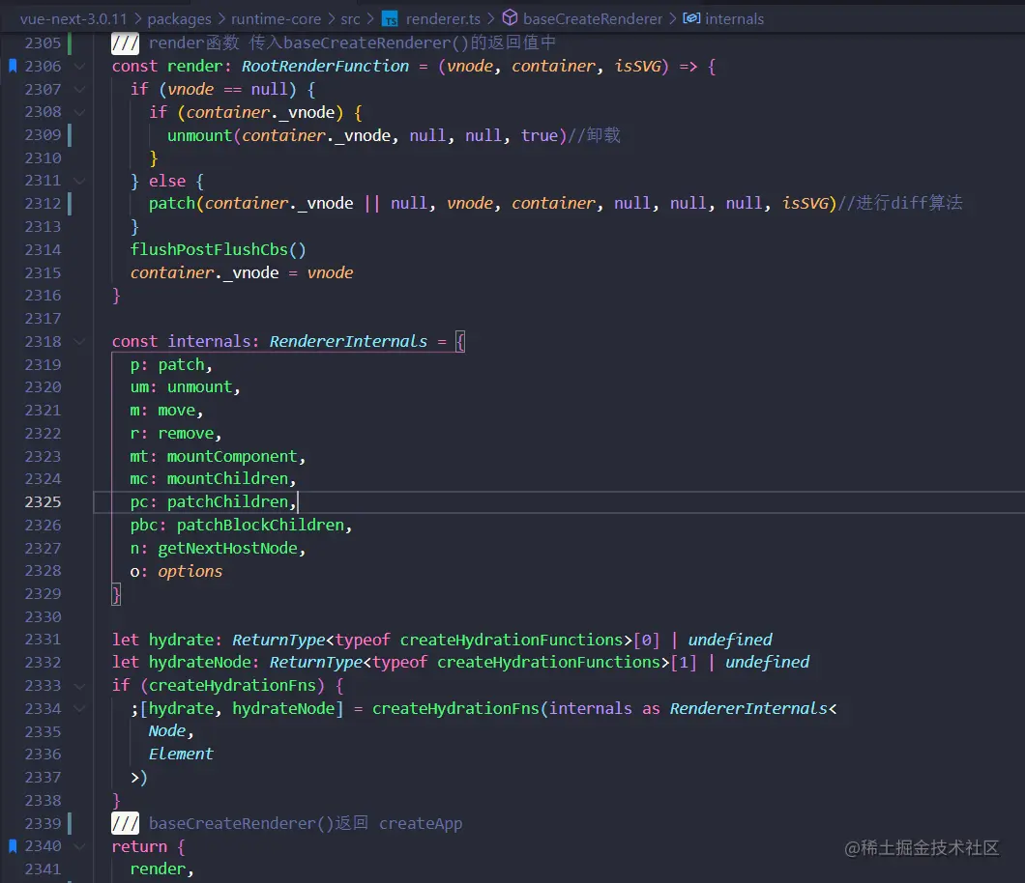Fold the if block at line 2307

(x=79, y=89)
